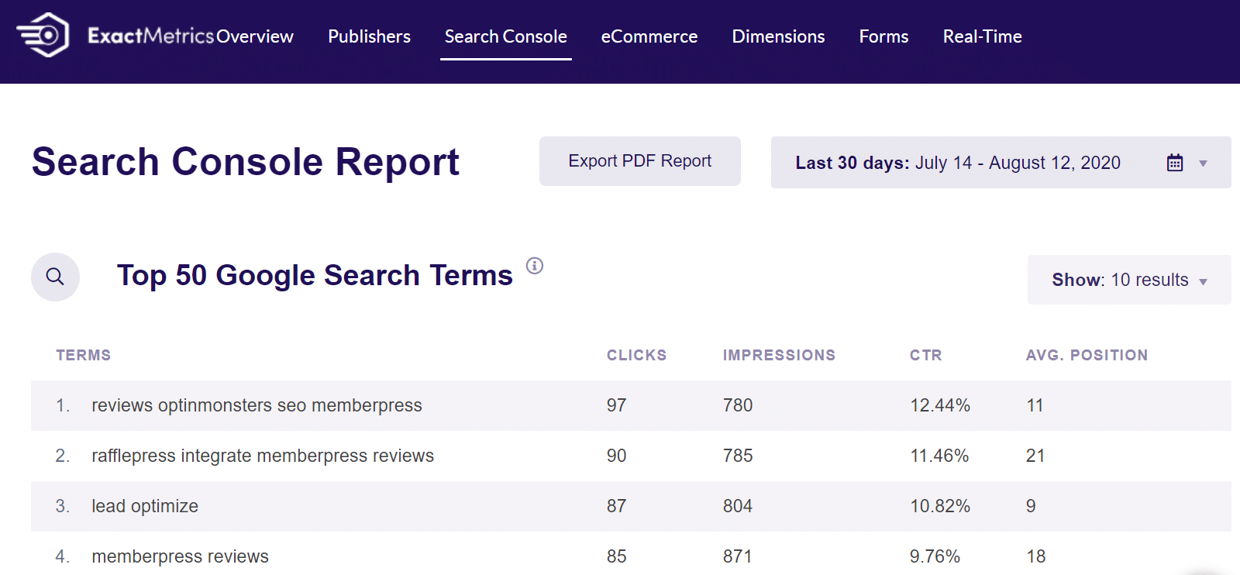
Task: Click average position value 21
Action: tap(1035, 456)
